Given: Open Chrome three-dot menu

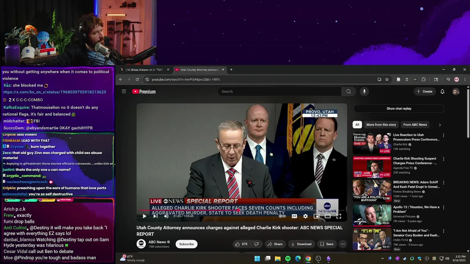Looking at the screenshot, I should click(465, 80).
